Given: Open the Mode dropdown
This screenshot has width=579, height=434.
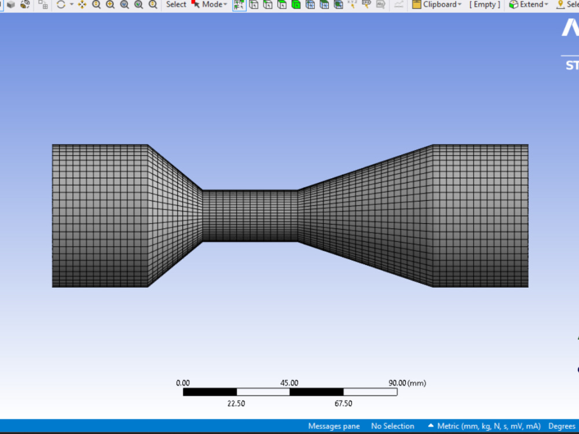Looking at the screenshot, I should click(212, 5).
